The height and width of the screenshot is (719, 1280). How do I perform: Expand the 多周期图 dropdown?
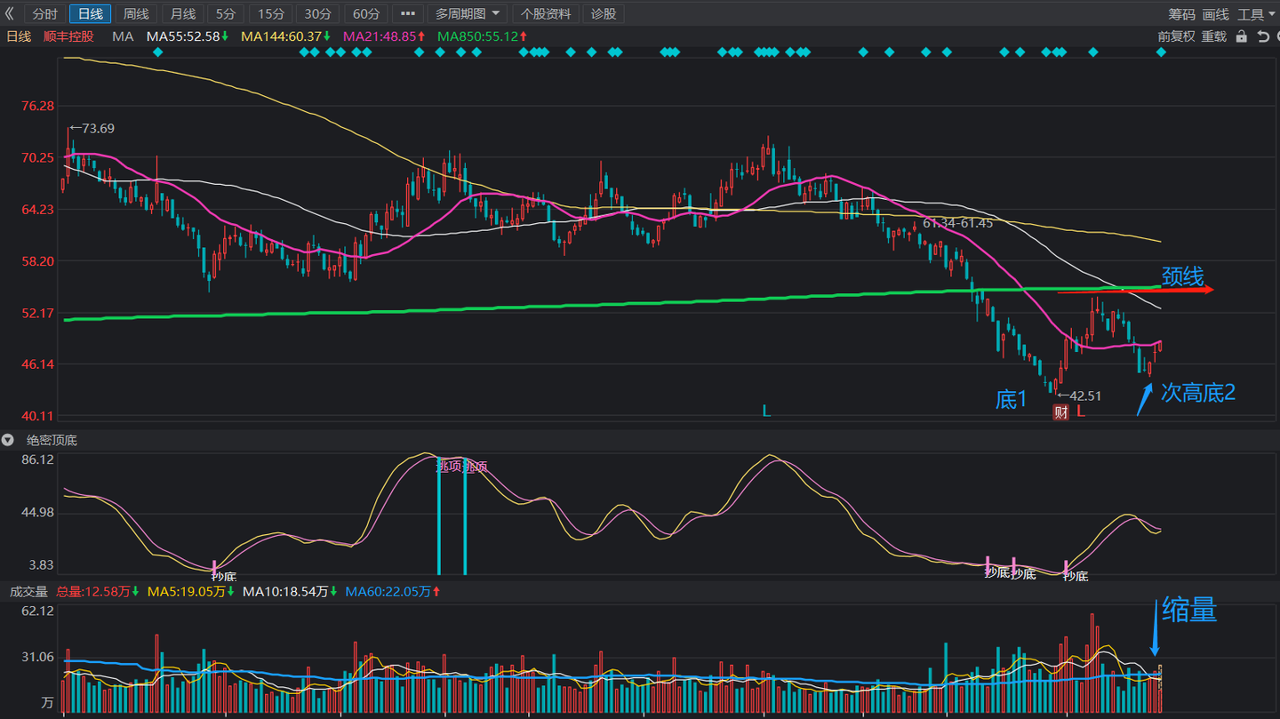point(468,14)
